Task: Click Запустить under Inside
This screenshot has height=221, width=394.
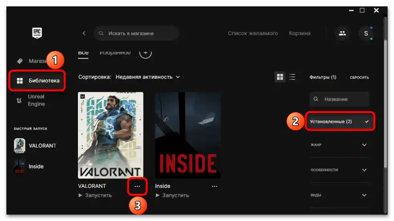Action: (172, 195)
